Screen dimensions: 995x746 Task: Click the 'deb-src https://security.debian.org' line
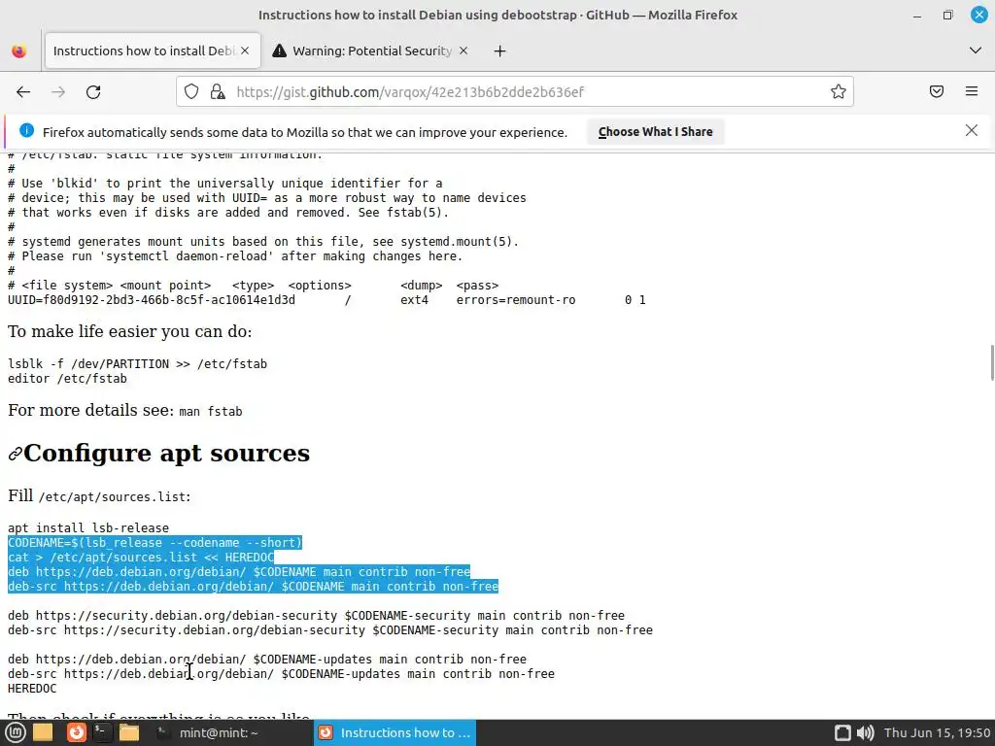pos(330,629)
